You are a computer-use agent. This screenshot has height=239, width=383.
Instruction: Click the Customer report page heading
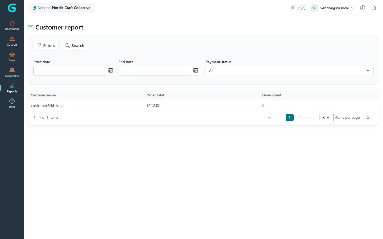pyautogui.click(x=59, y=27)
